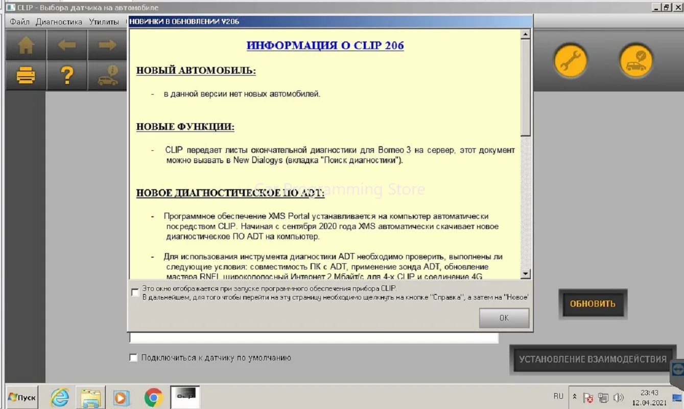Click УСТАНОВЛЕНИЕ ВЗАИМОДЕЙСТВИЯ button
The height and width of the screenshot is (409, 684).
point(593,359)
